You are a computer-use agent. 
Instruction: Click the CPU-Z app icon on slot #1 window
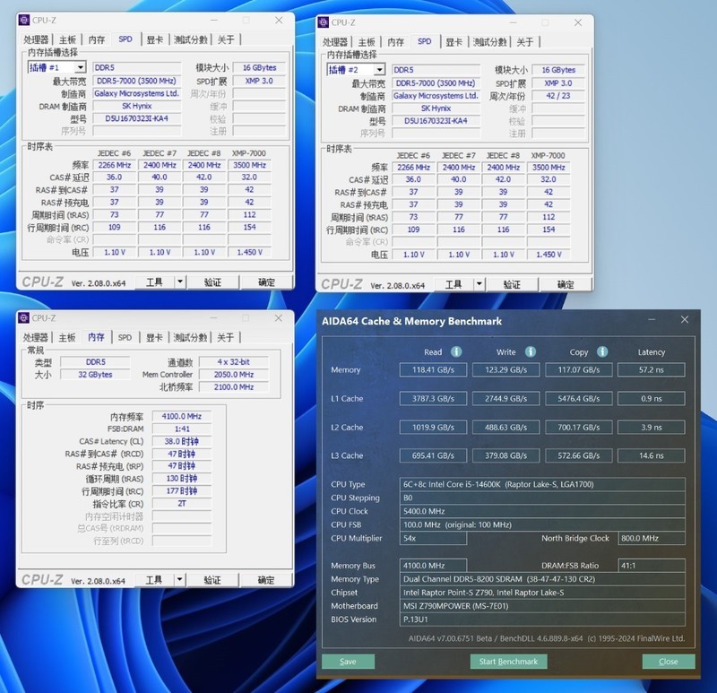coord(25,21)
